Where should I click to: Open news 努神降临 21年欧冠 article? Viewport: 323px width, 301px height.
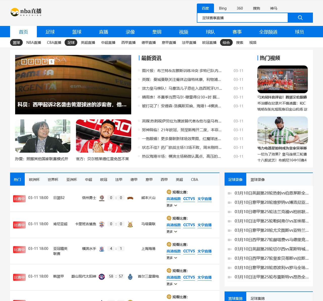click(x=182, y=130)
